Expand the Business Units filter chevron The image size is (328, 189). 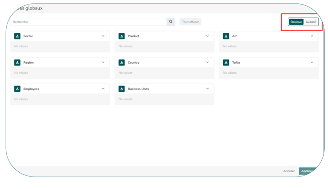coord(207,89)
